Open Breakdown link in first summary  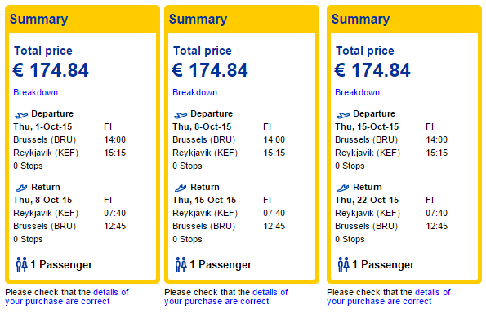(x=36, y=92)
